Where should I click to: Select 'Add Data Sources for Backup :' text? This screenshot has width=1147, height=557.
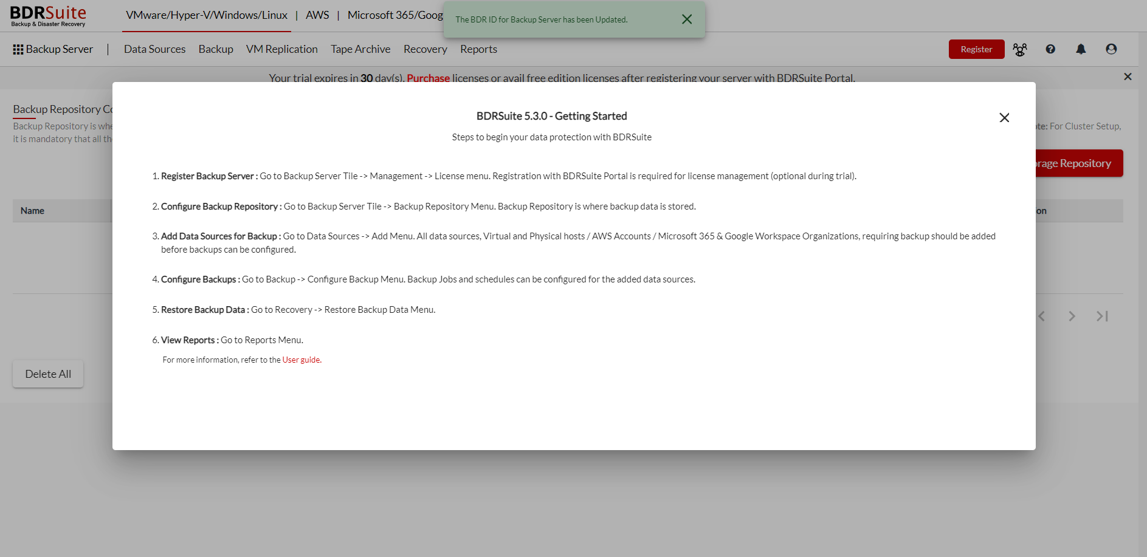pos(221,236)
